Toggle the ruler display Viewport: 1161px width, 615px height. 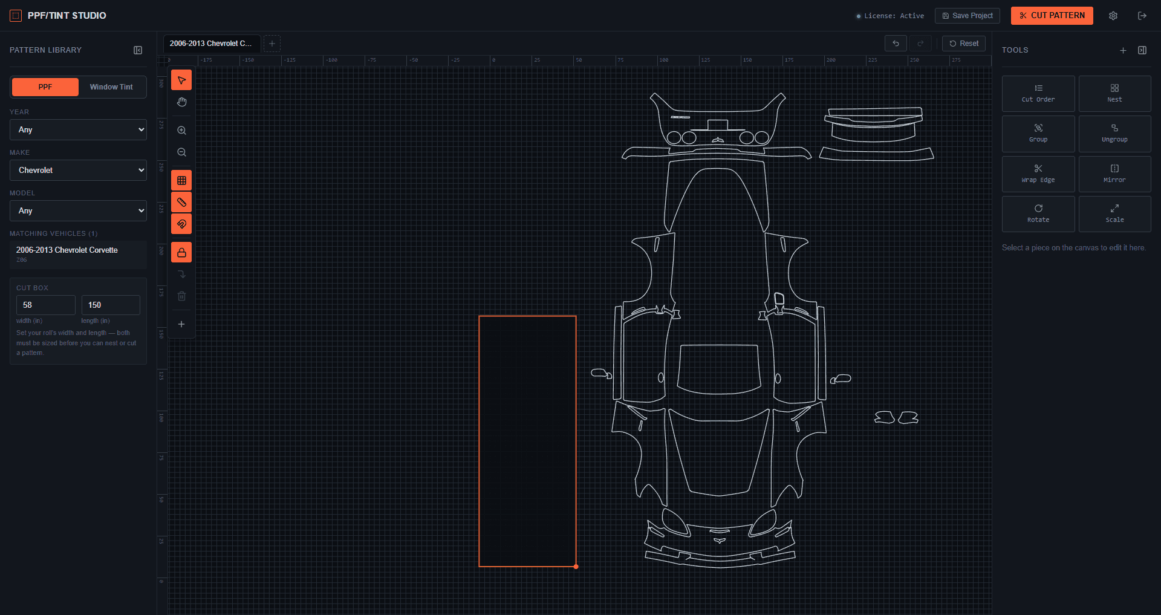pyautogui.click(x=181, y=203)
